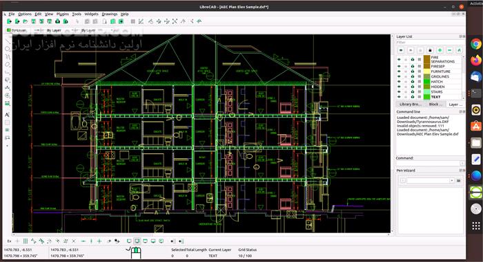The height and width of the screenshot is (262, 483).
Task: Toggle visibility of STAIRS layer
Action: (400, 92)
